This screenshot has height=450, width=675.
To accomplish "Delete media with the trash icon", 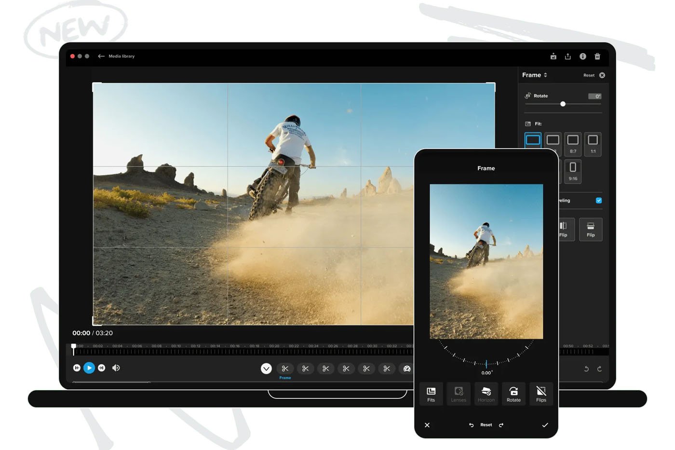I will click(597, 56).
